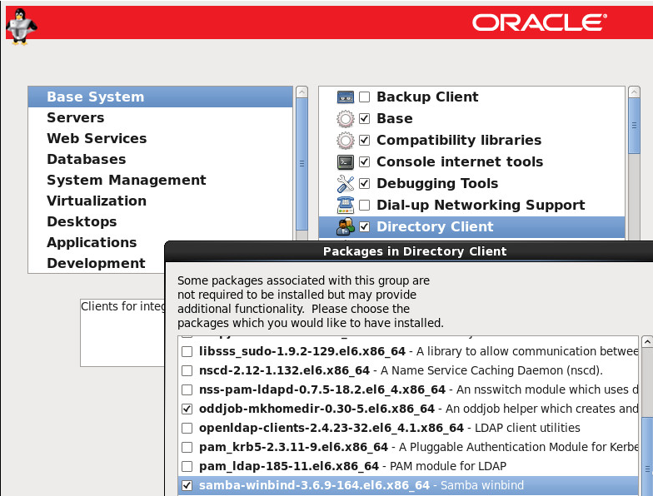Select Virtualization category
653x496 pixels.
[x=160, y=201]
